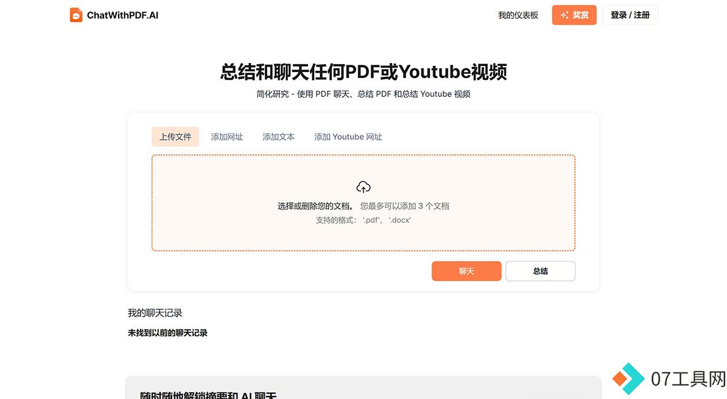Open 我的仪表板 in the header

(x=518, y=15)
